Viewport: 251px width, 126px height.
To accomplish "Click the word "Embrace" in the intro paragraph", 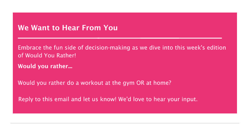I will tap(30, 47).
